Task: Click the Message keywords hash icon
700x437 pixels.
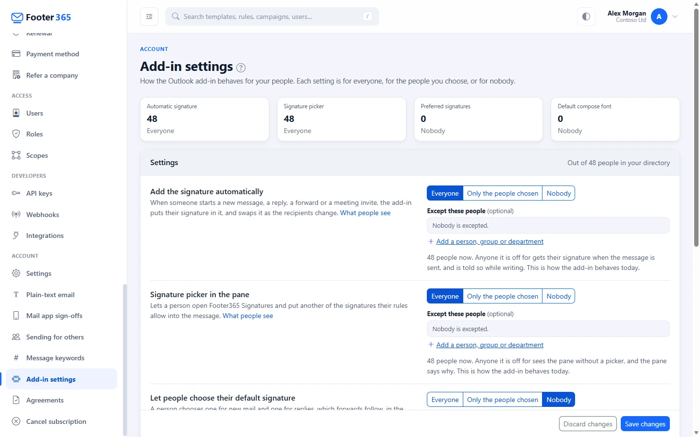Action: (16, 358)
